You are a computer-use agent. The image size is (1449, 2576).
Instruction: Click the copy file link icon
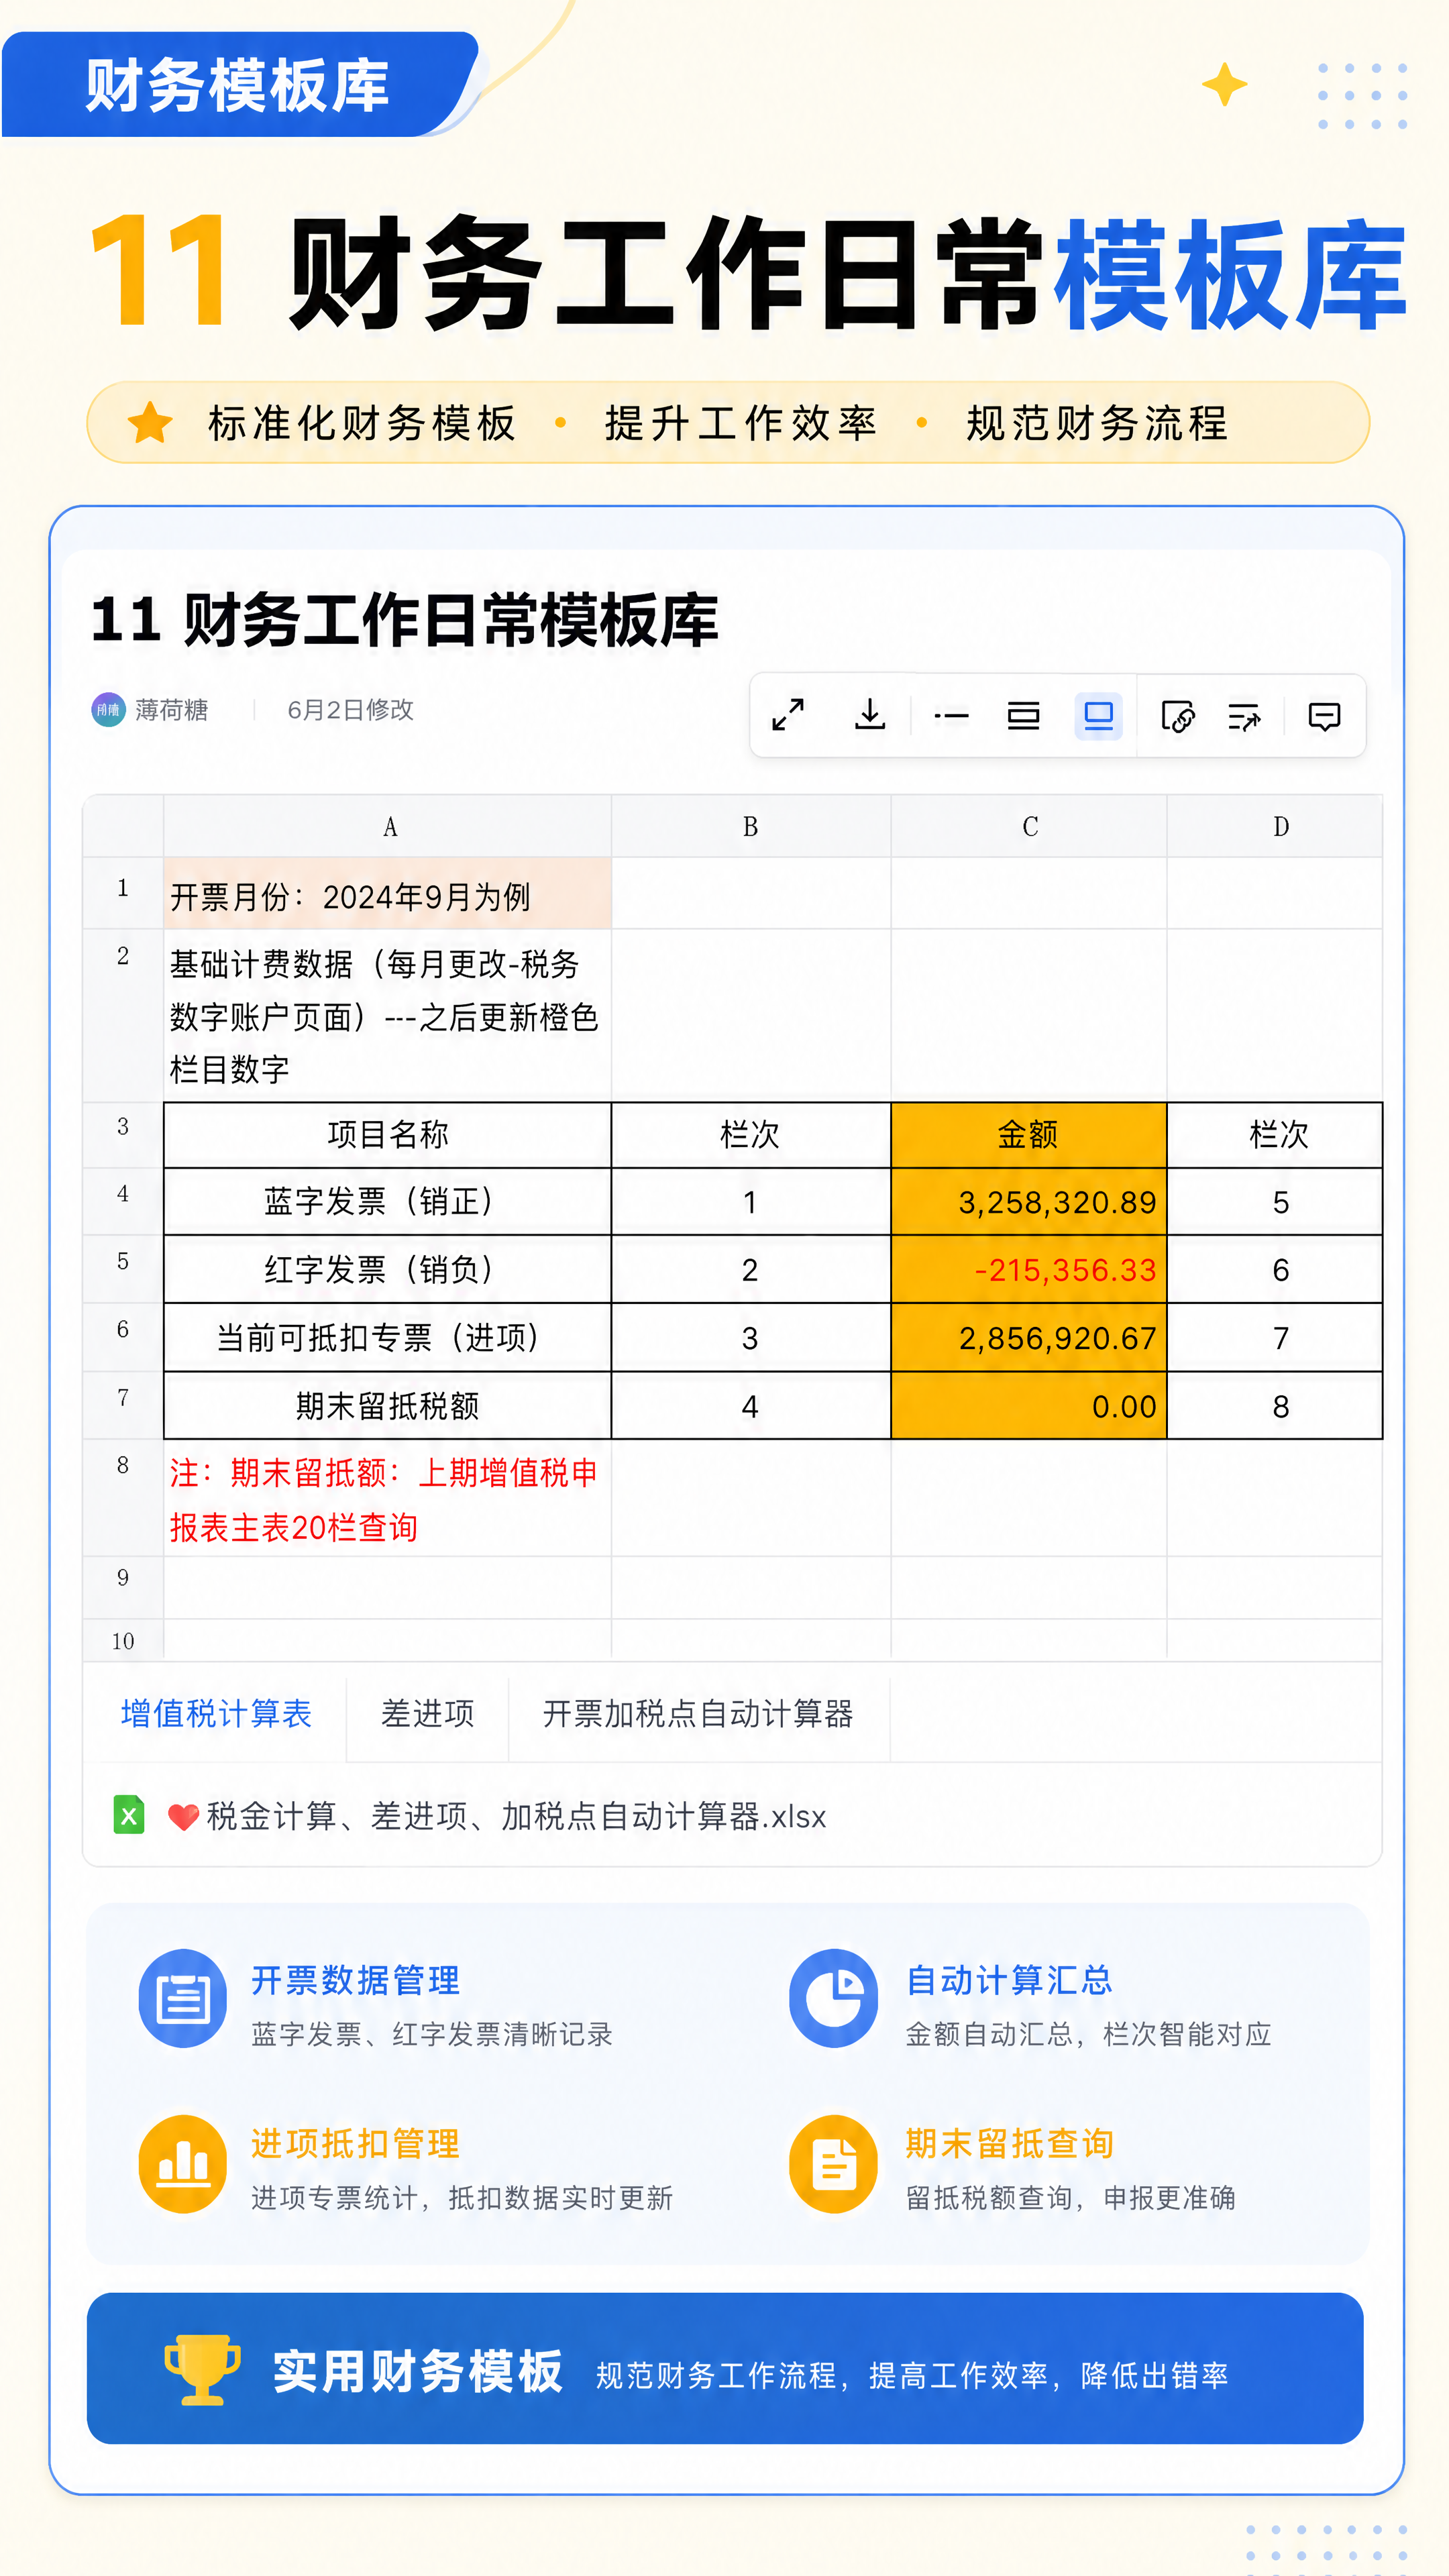click(x=1178, y=716)
